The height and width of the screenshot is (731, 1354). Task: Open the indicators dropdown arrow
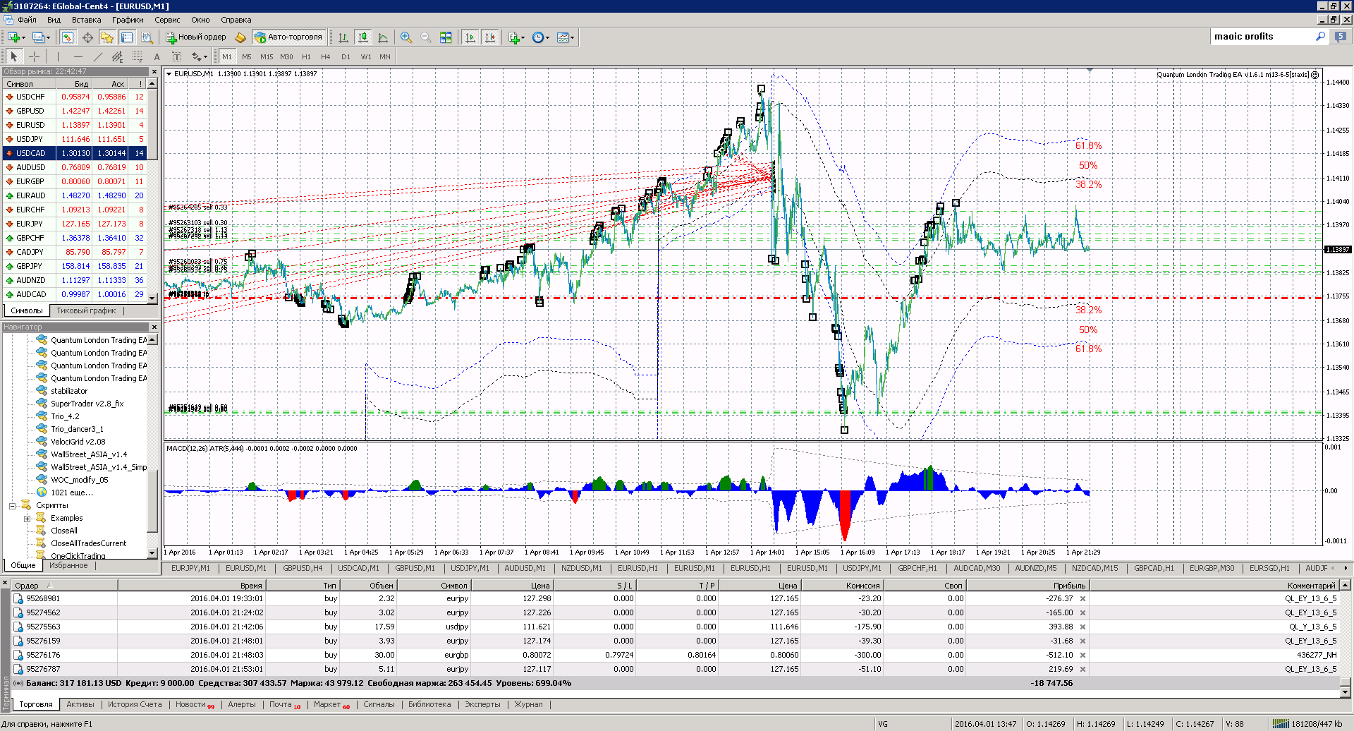tap(523, 37)
